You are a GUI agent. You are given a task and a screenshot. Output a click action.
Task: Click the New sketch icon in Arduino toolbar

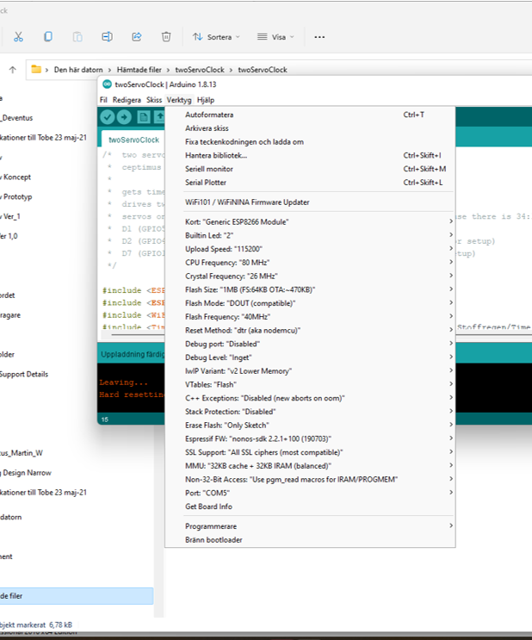[144, 117]
